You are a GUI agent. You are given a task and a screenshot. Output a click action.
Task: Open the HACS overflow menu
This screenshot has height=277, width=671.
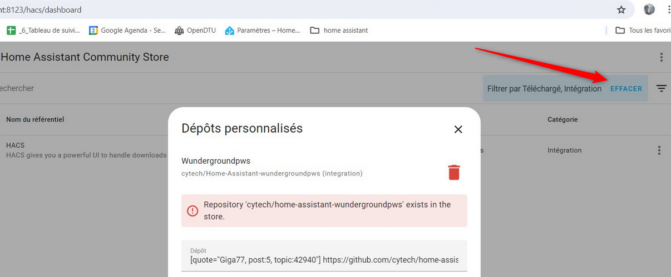661,57
